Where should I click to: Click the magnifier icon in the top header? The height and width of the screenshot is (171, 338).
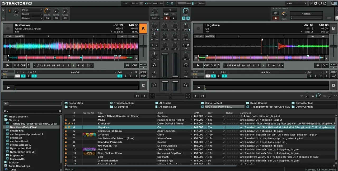311,3
